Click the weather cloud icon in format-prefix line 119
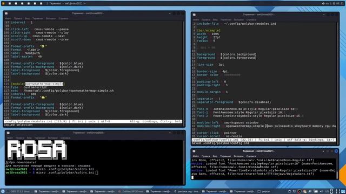Viewport: 346px width, 194px height. point(43,97)
